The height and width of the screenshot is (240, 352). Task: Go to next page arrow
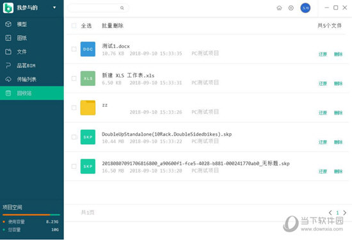click(344, 212)
